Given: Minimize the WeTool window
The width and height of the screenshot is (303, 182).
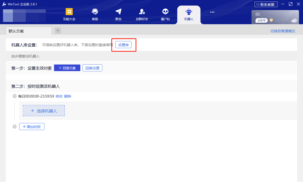Looking at the screenshot, I should tap(283, 4).
